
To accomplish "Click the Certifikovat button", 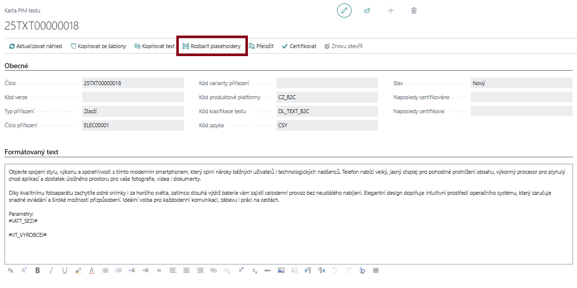I will [299, 46].
